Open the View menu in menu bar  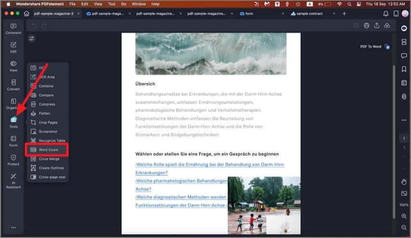pyautogui.click(x=98, y=4)
